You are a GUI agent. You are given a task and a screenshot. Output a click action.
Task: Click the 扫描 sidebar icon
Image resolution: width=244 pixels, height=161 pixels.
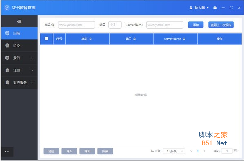(x=7, y=33)
